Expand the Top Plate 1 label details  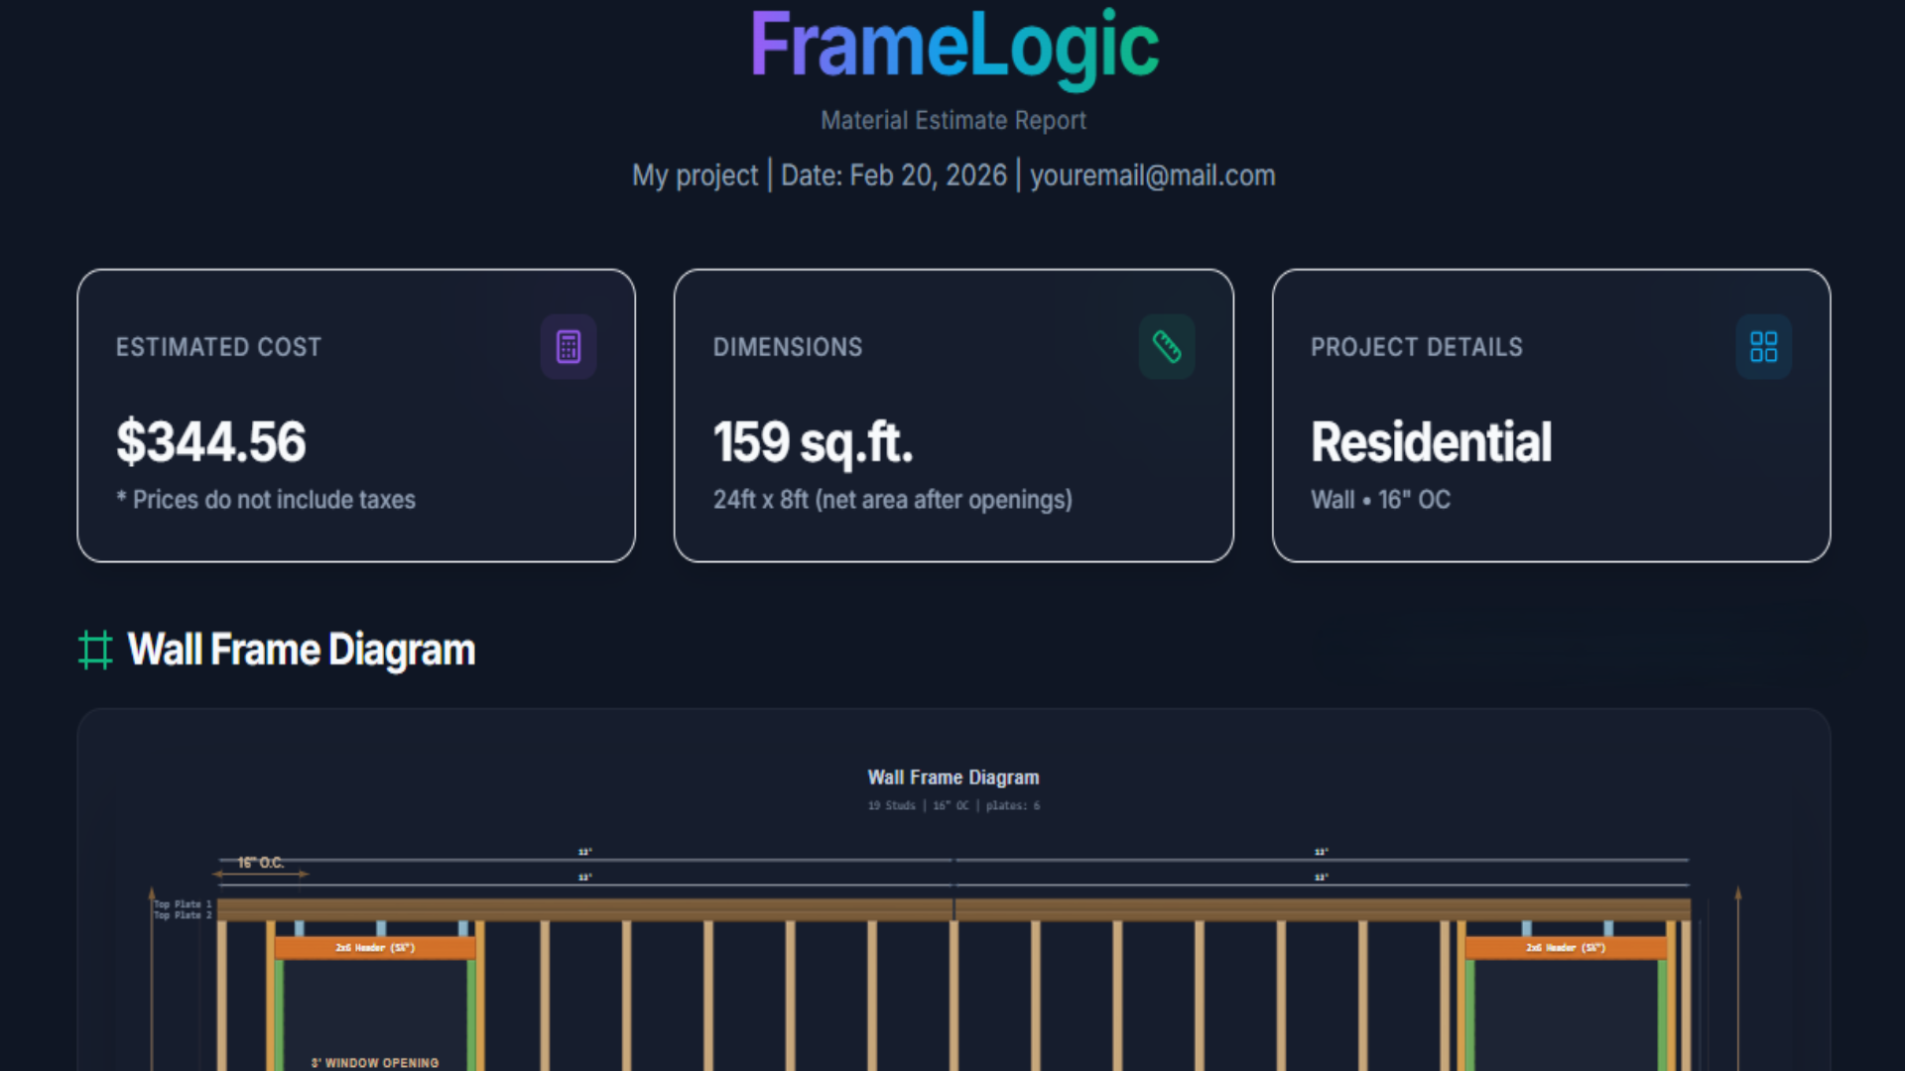(183, 904)
